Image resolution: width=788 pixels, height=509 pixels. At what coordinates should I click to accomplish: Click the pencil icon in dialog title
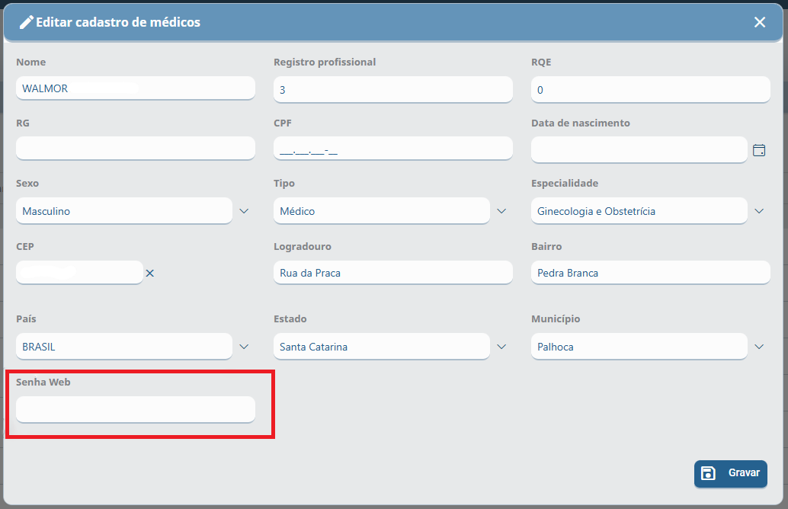point(26,22)
